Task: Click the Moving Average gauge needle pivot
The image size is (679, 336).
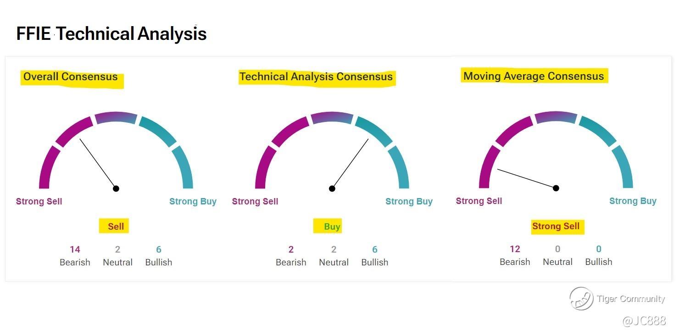Action: 556,188
